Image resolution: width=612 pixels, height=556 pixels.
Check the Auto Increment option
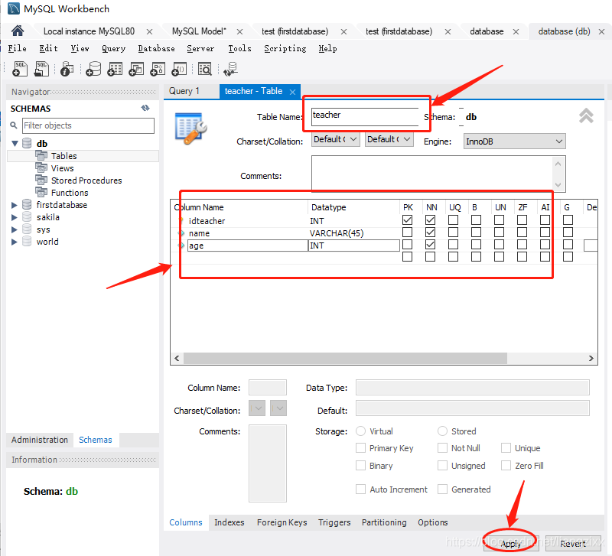360,489
